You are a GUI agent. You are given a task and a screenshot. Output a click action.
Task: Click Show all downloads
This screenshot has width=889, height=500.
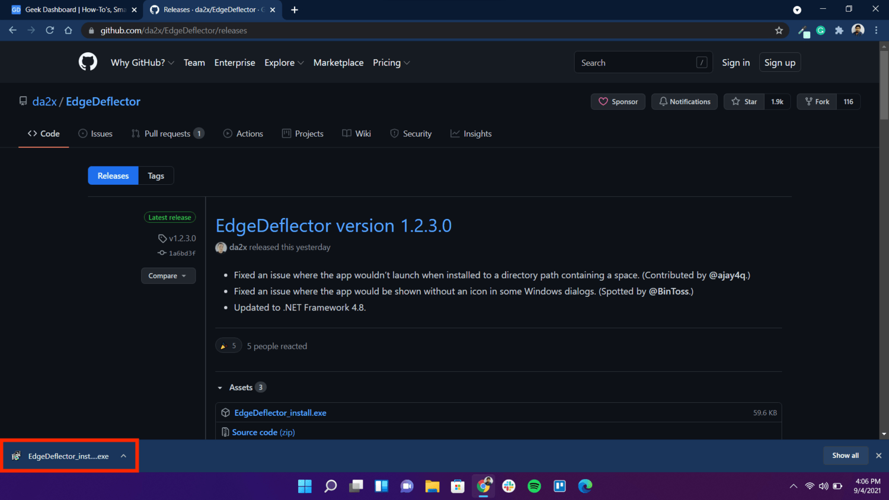(845, 456)
